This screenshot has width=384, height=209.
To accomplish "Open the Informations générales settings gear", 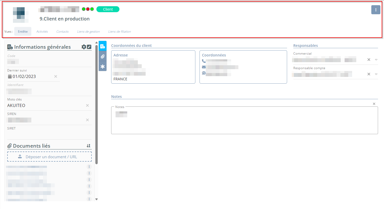I will (84, 47).
